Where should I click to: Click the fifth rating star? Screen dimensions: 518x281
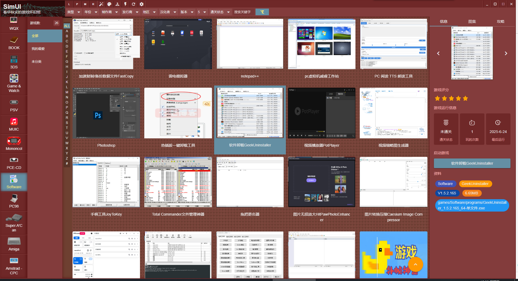(x=465, y=98)
